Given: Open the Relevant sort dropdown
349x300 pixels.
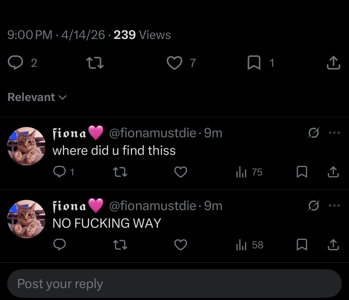Looking at the screenshot, I should (37, 97).
